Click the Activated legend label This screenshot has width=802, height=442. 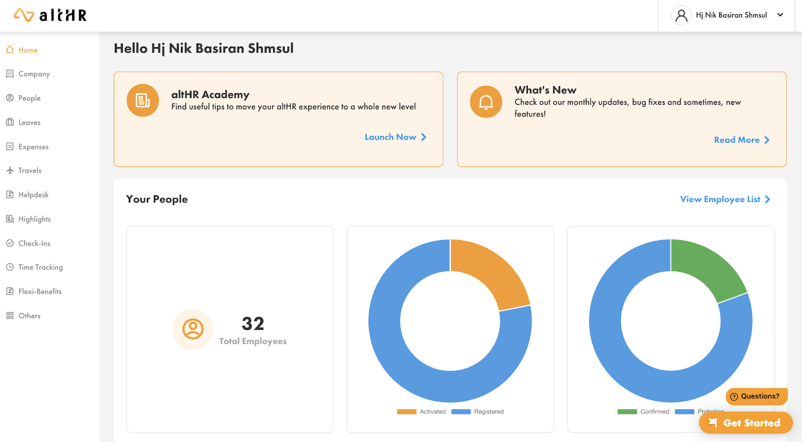[x=433, y=411]
